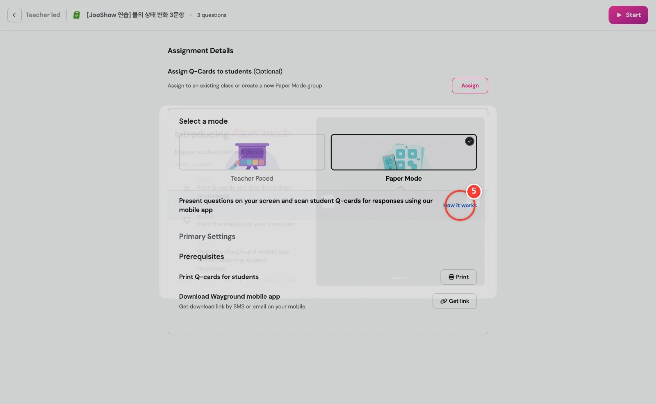Image resolution: width=656 pixels, height=404 pixels.
Task: Click the green quiz clipboard icon
Action: coord(77,15)
